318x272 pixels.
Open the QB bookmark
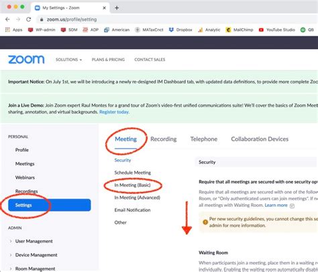click(x=307, y=30)
